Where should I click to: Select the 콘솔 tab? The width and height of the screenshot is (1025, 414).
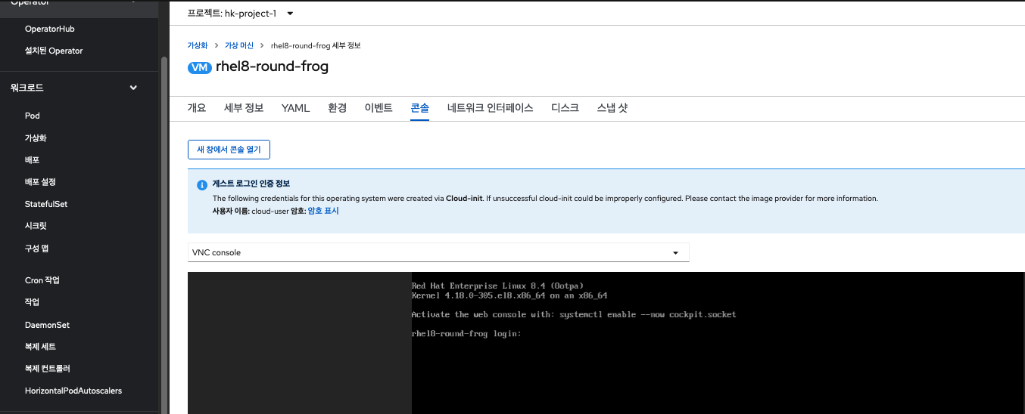point(420,108)
